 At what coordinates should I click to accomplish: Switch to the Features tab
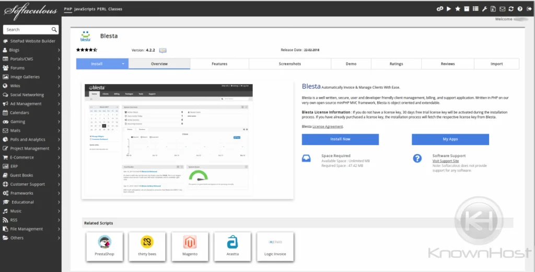(219, 64)
